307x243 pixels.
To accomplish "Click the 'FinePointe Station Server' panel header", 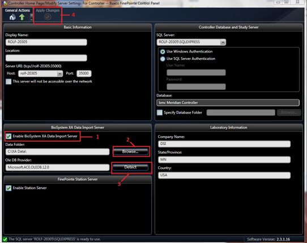I will click(x=78, y=179).
